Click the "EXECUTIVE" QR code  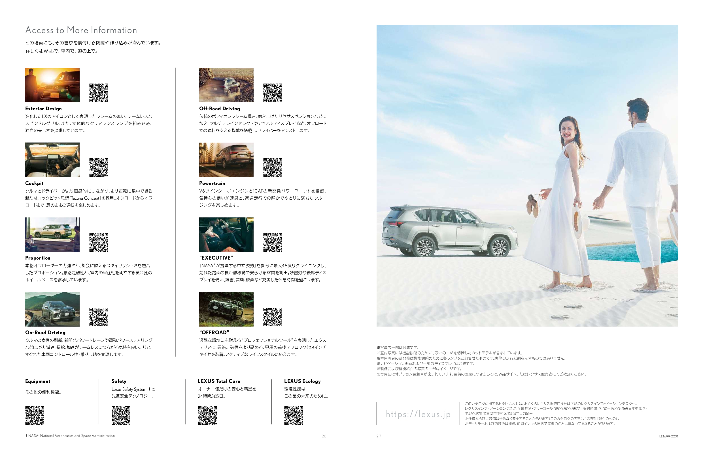click(x=273, y=242)
